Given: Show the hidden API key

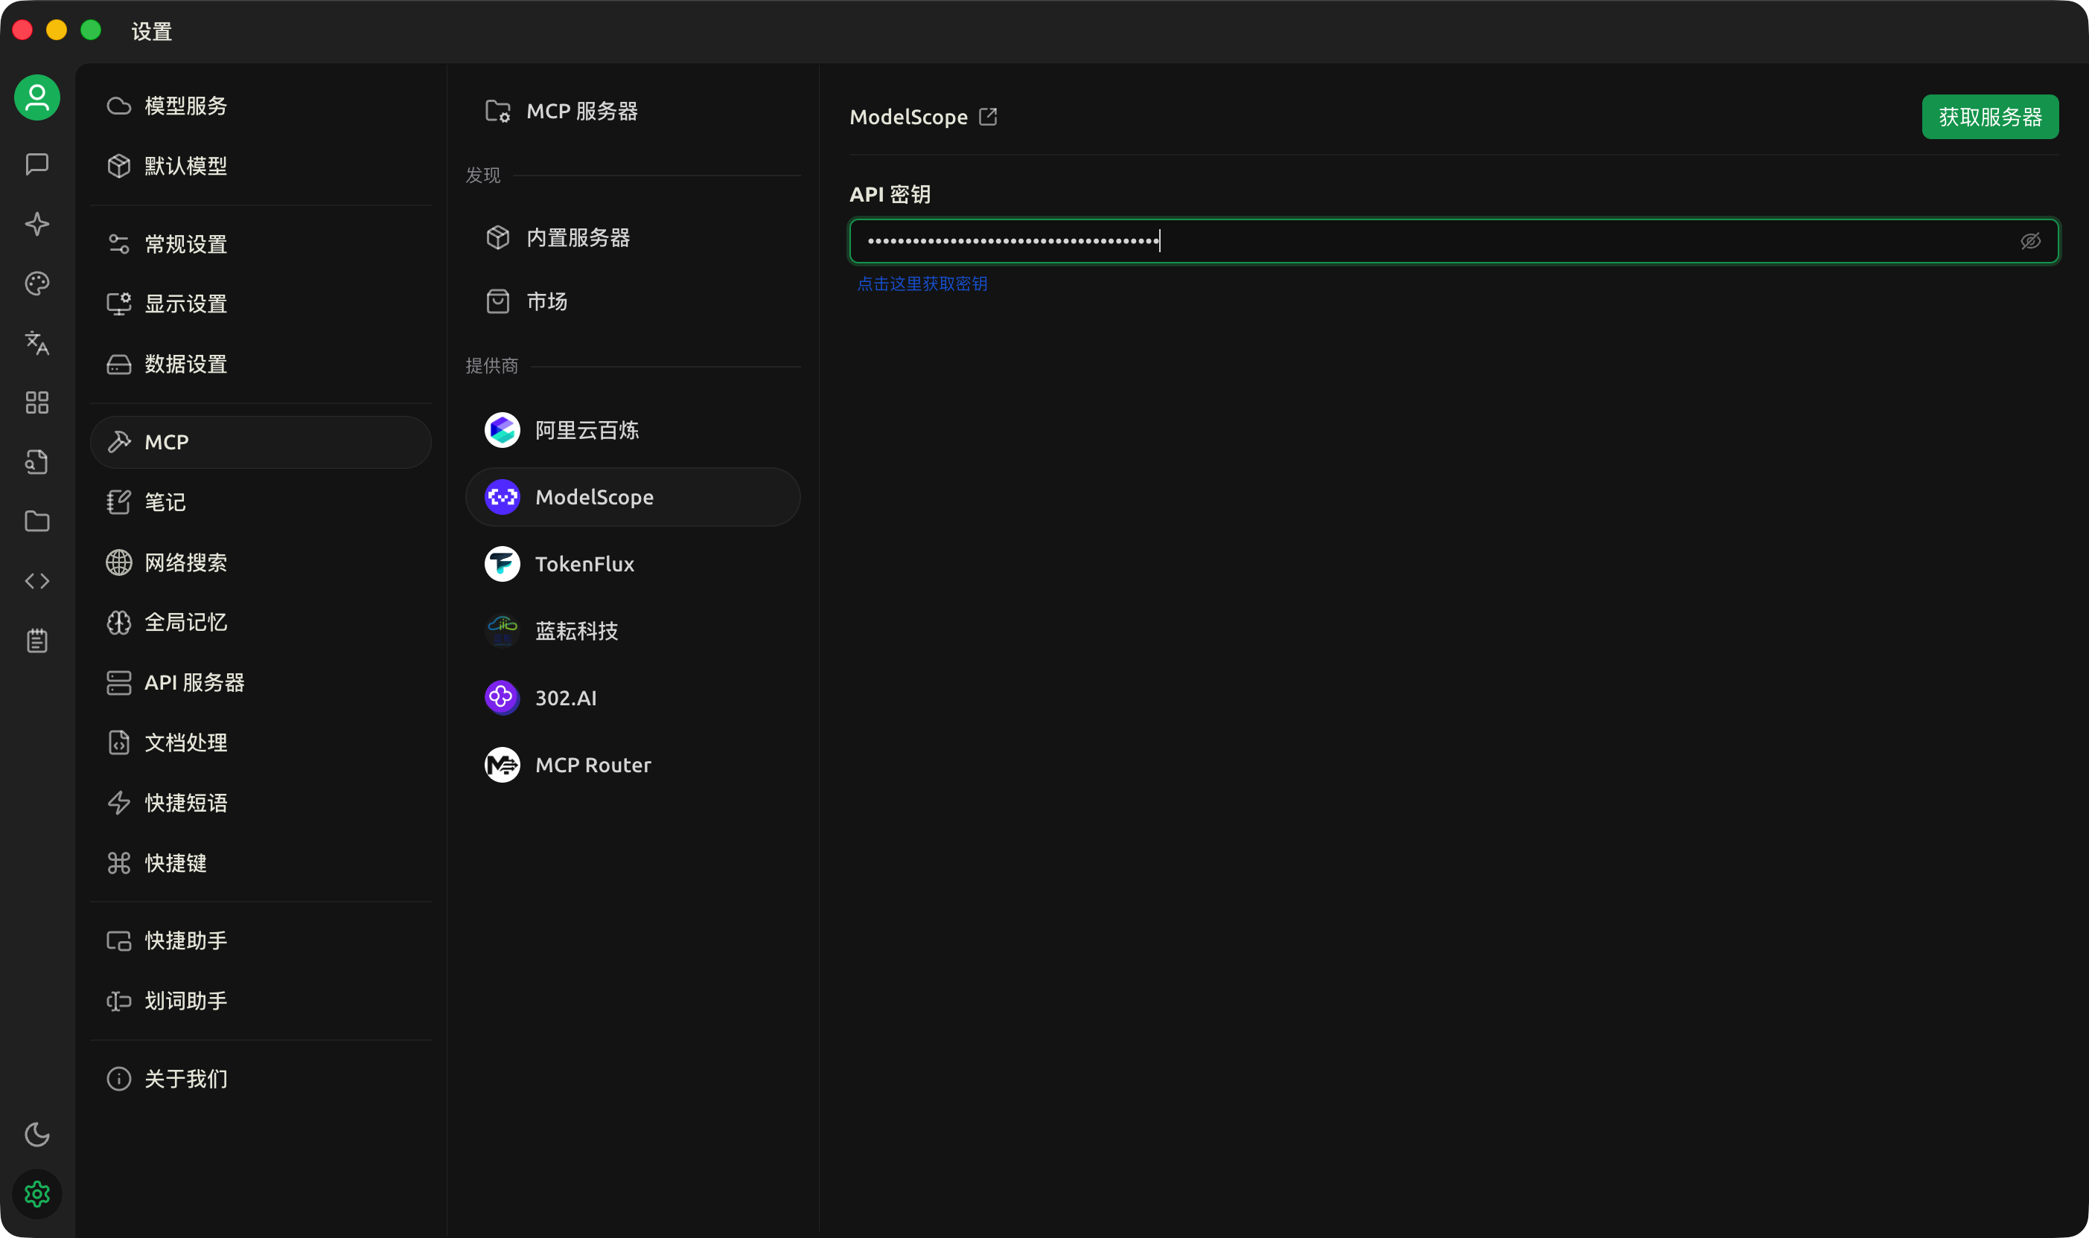Looking at the screenshot, I should click(2029, 241).
